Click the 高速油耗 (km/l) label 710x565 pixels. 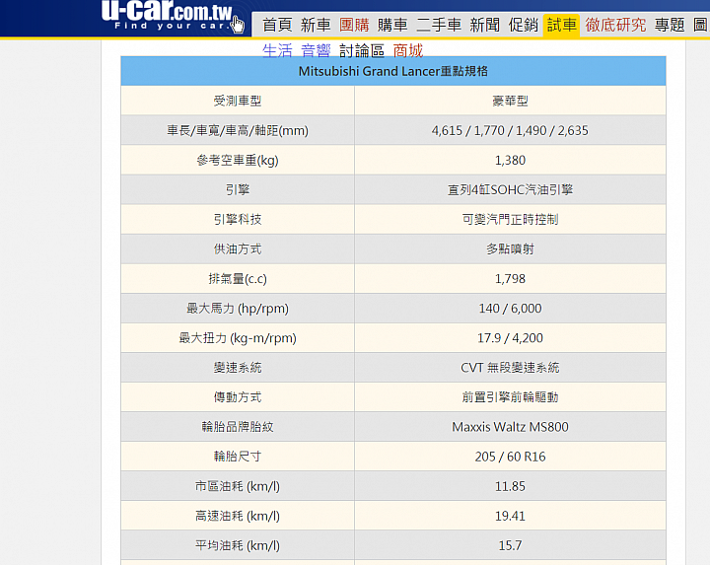(x=238, y=516)
